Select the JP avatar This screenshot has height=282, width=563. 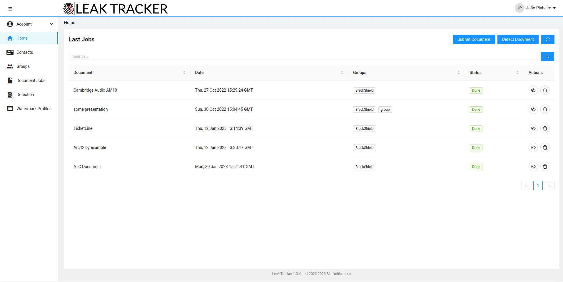[x=519, y=8]
